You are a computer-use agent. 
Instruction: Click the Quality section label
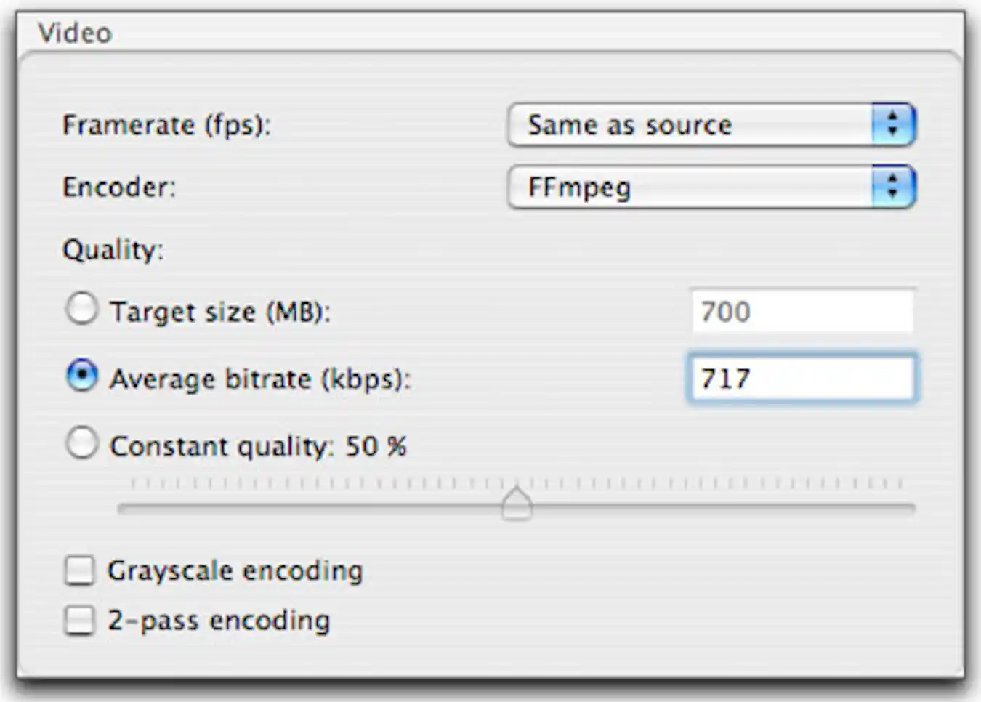pyautogui.click(x=113, y=249)
